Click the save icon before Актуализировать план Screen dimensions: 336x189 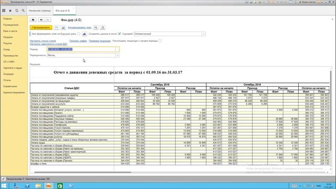pyautogui.click(x=63, y=27)
